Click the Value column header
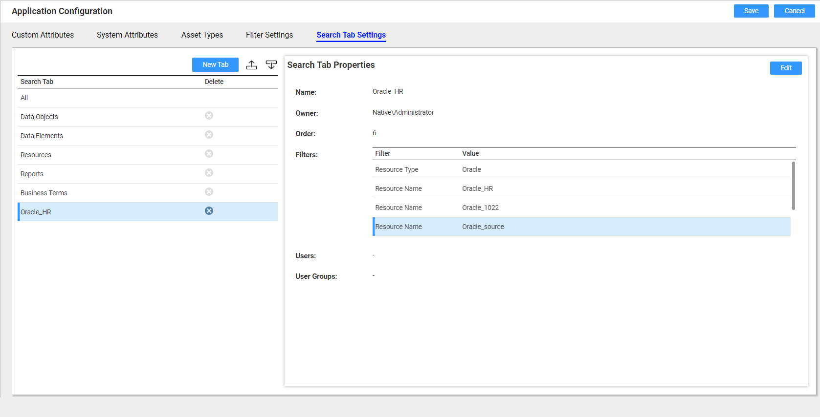The width and height of the screenshot is (820, 417). point(470,153)
